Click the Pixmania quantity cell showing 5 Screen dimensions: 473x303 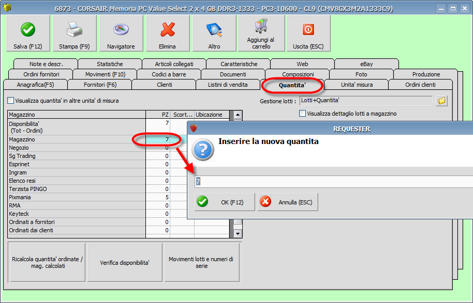pos(158,197)
